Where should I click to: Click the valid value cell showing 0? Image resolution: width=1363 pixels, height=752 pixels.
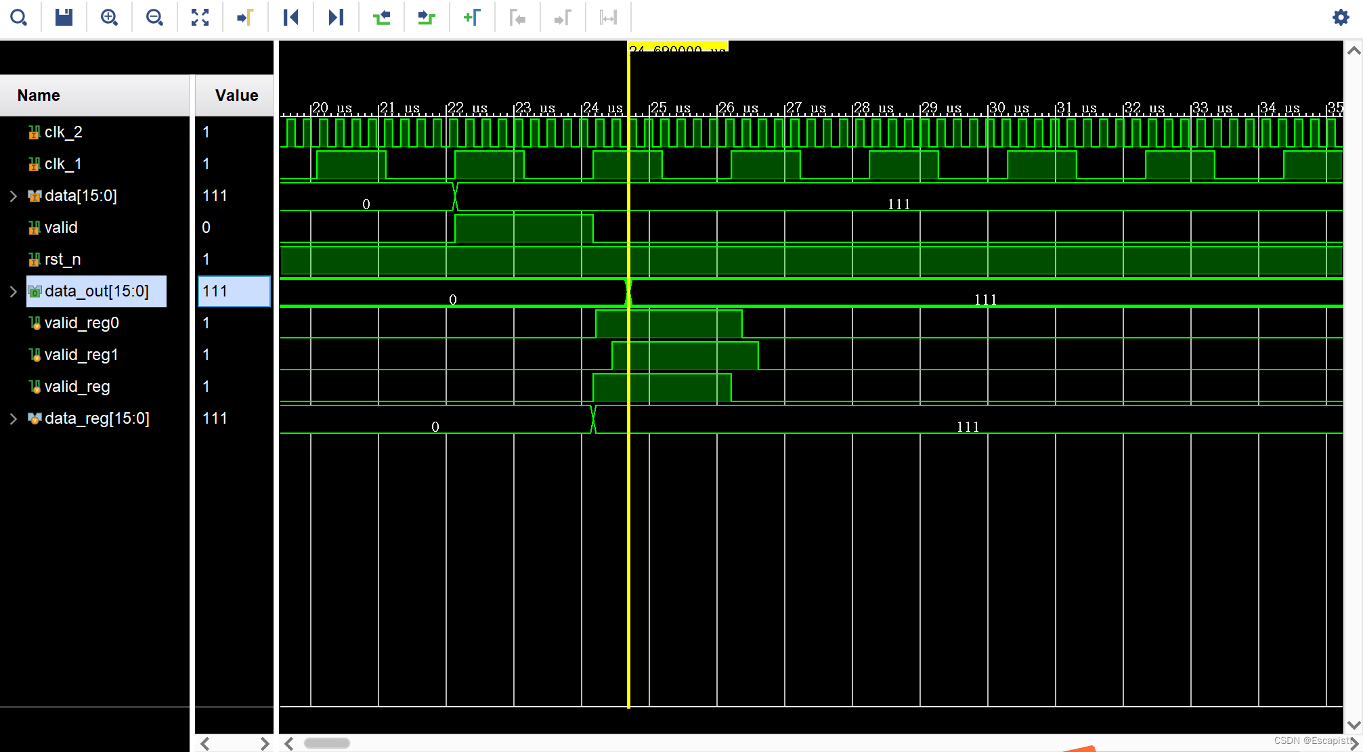[234, 228]
